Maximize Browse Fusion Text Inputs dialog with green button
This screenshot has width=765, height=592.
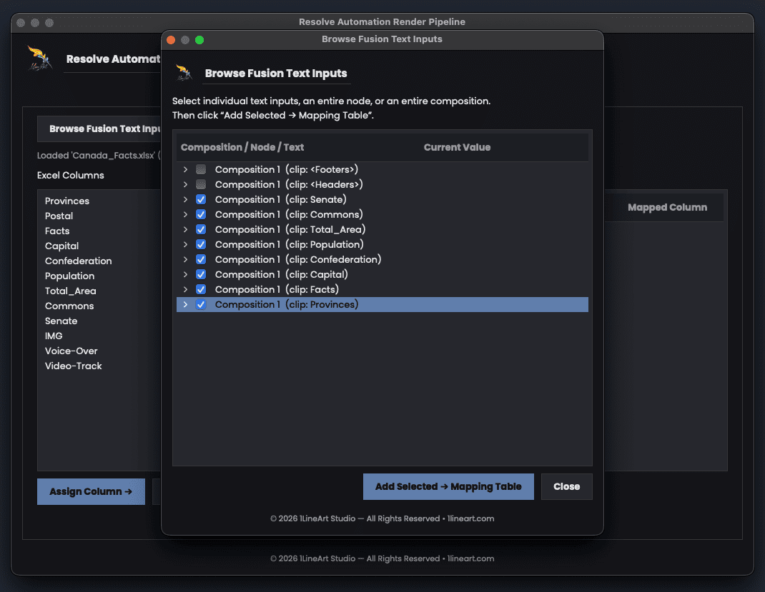pos(199,40)
